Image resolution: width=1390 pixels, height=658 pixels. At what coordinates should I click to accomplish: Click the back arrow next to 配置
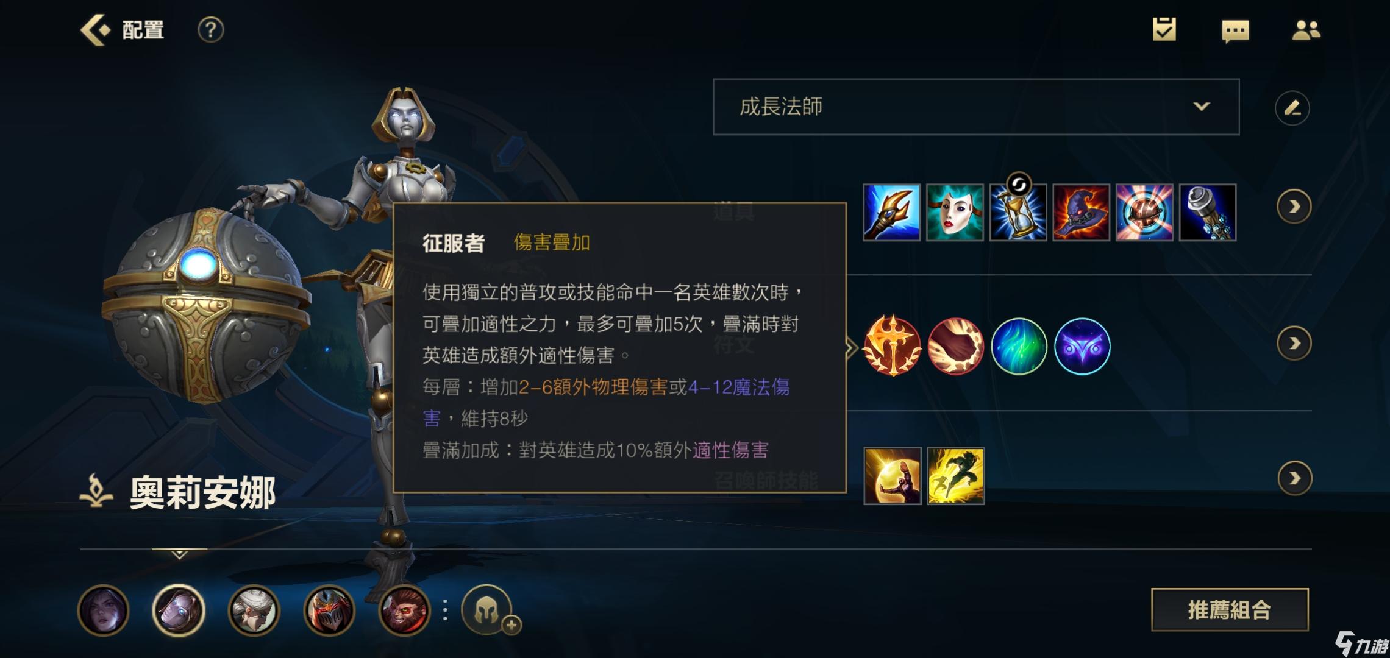coord(94,29)
